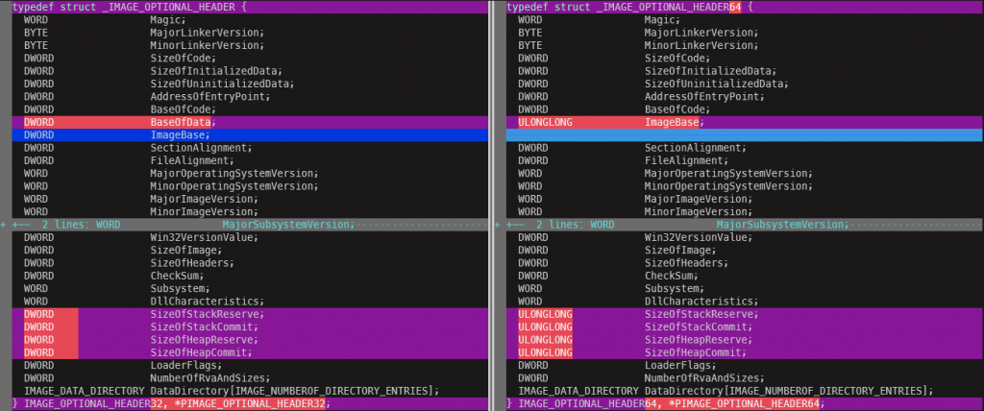This screenshot has height=411, width=984.
Task: Click the fold plus marker in left gutter
Action: [3, 225]
